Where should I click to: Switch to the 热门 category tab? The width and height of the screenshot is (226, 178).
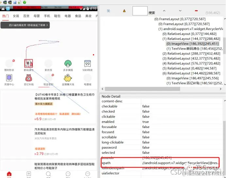pyautogui.click(x=6, y=16)
